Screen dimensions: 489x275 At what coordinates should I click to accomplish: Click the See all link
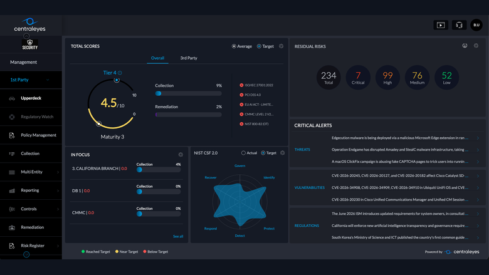pos(178,236)
